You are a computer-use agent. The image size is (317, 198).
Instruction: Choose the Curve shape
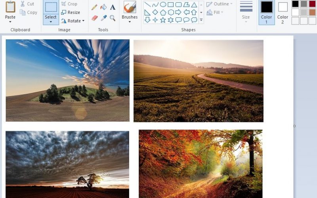pyautogui.click(x=155, y=4)
